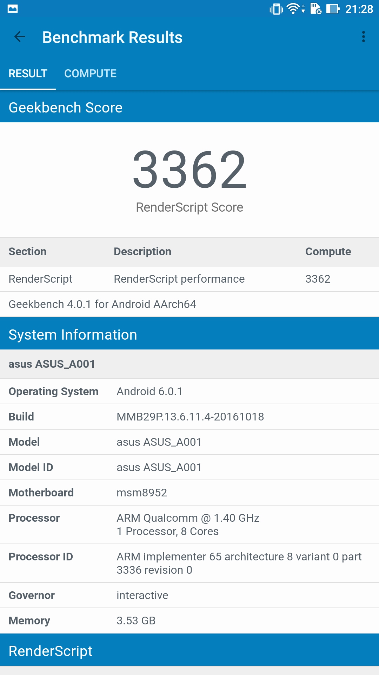Image resolution: width=379 pixels, height=675 pixels.
Task: Tap the vibrate mode status icon
Action: (276, 9)
